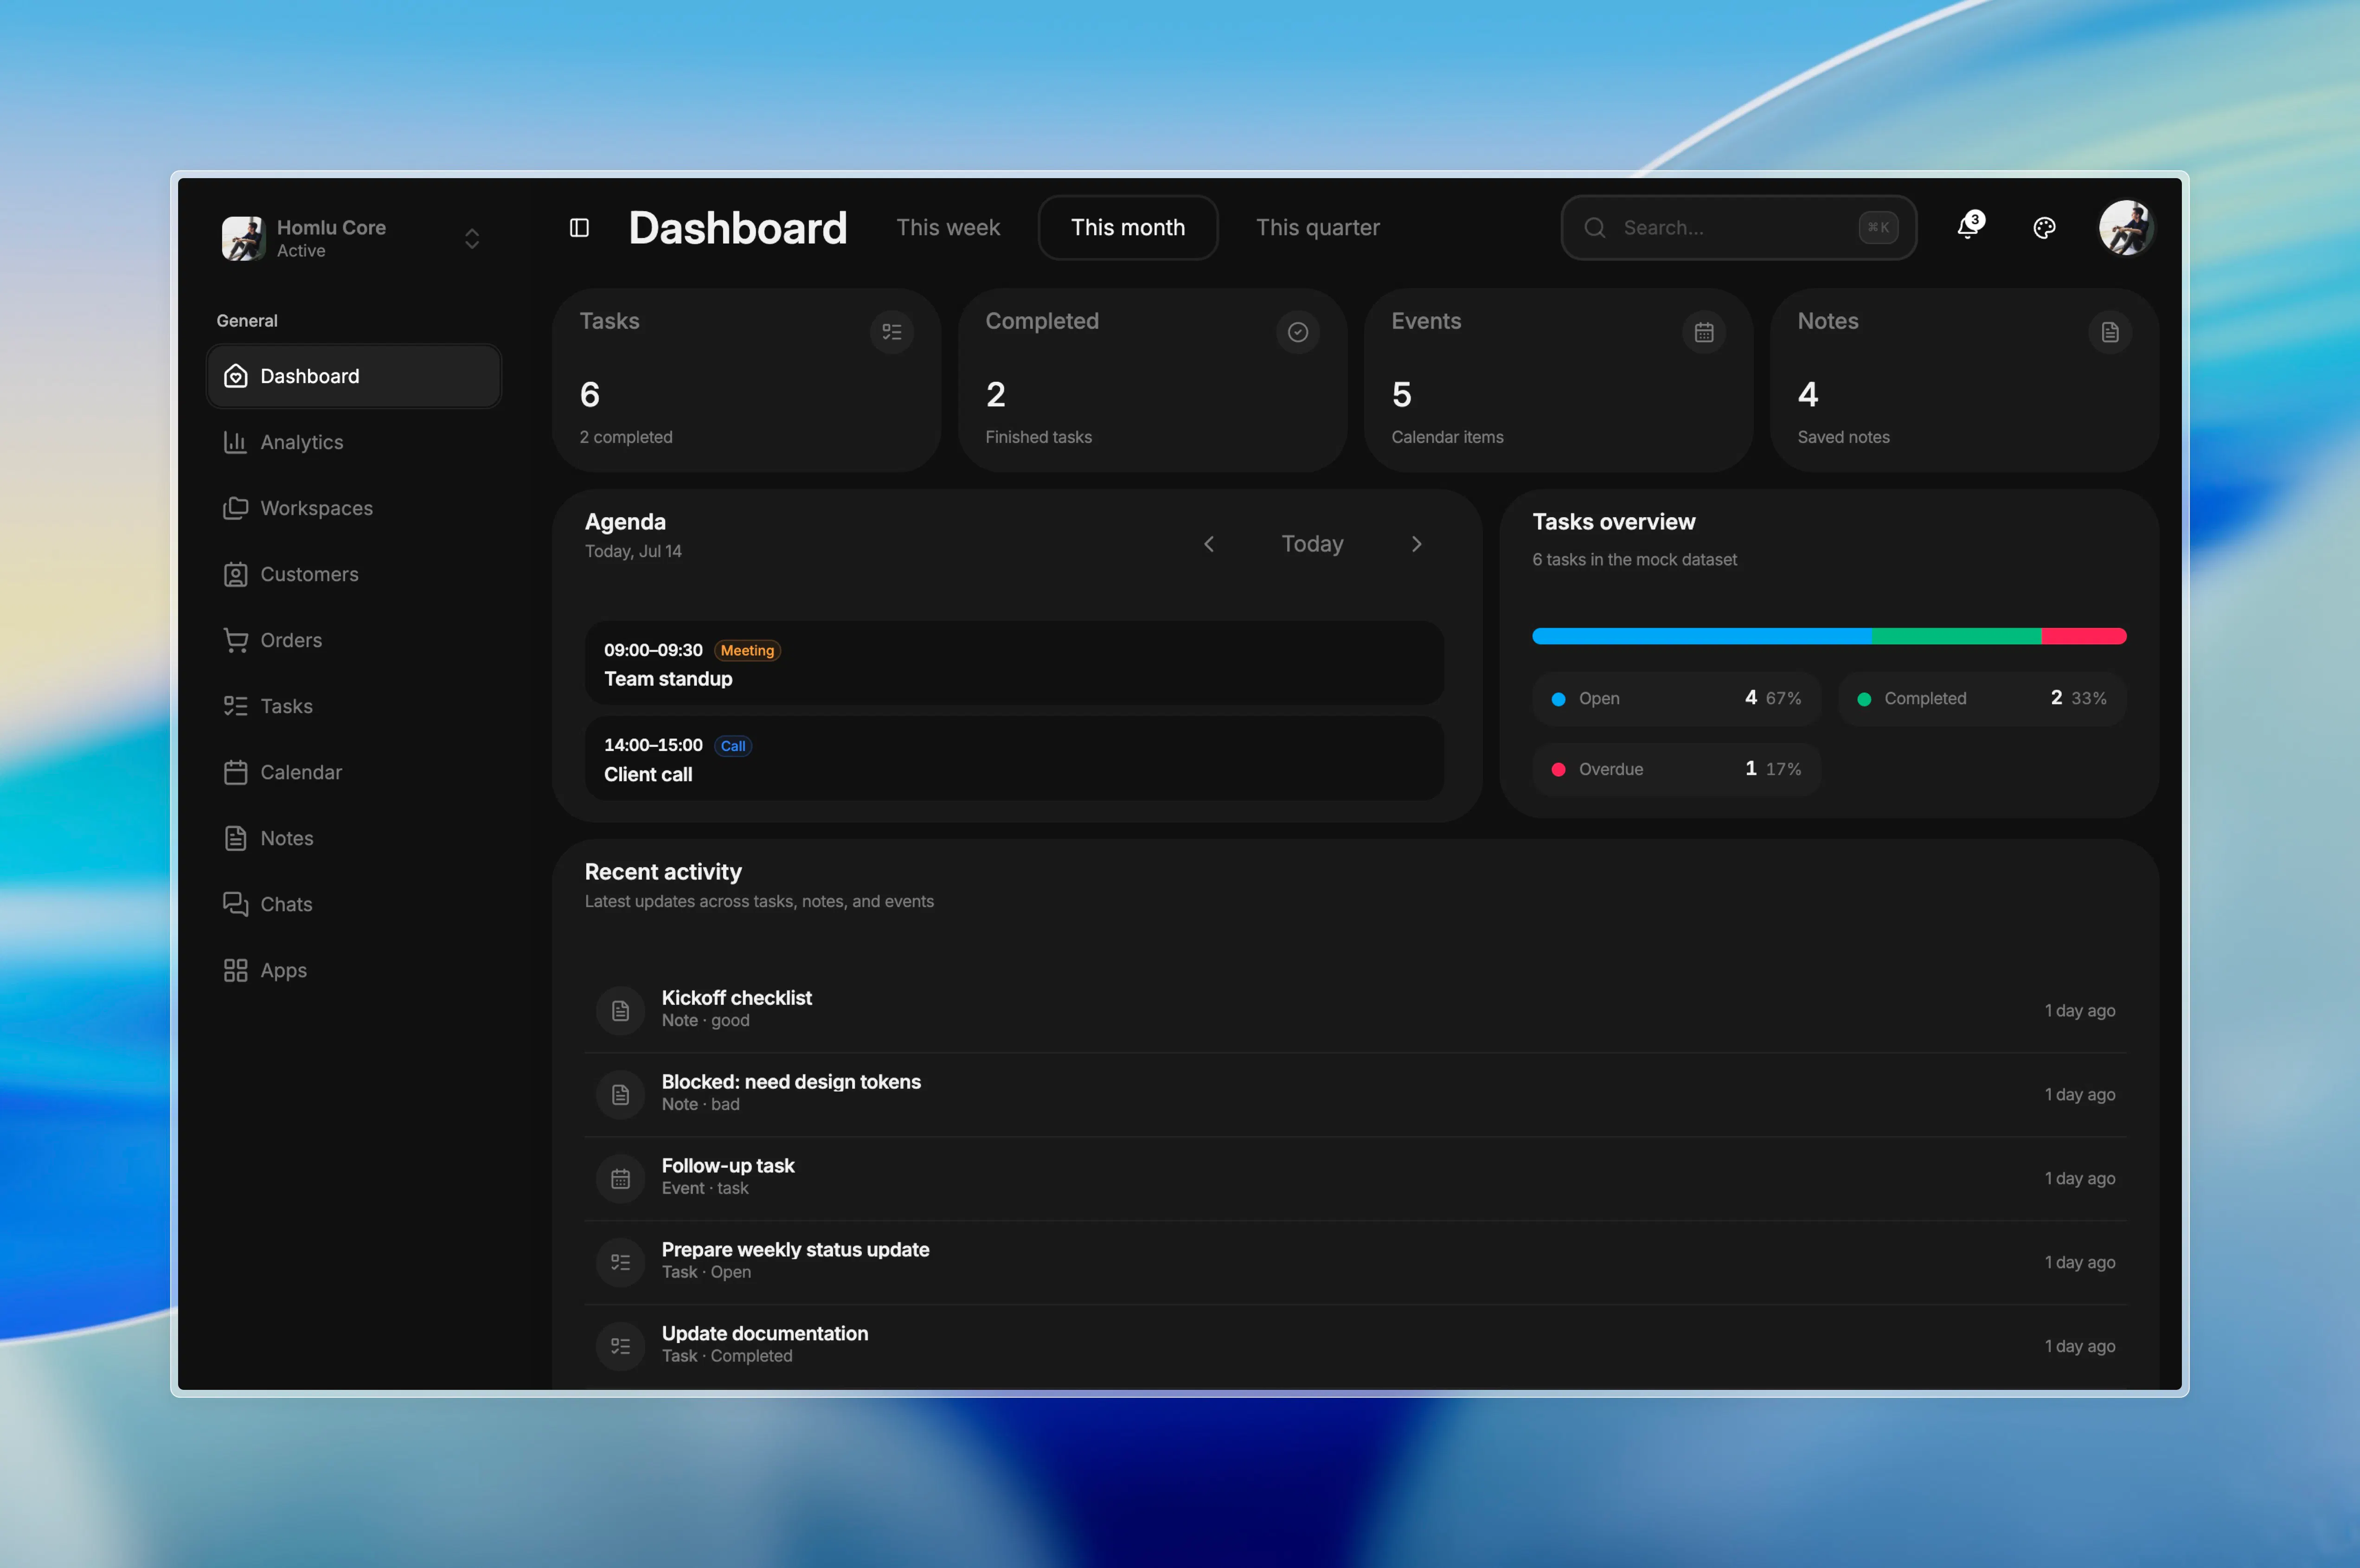The height and width of the screenshot is (1568, 2360).
Task: Expand the Homlu Core workspace switcher
Action: [x=472, y=238]
